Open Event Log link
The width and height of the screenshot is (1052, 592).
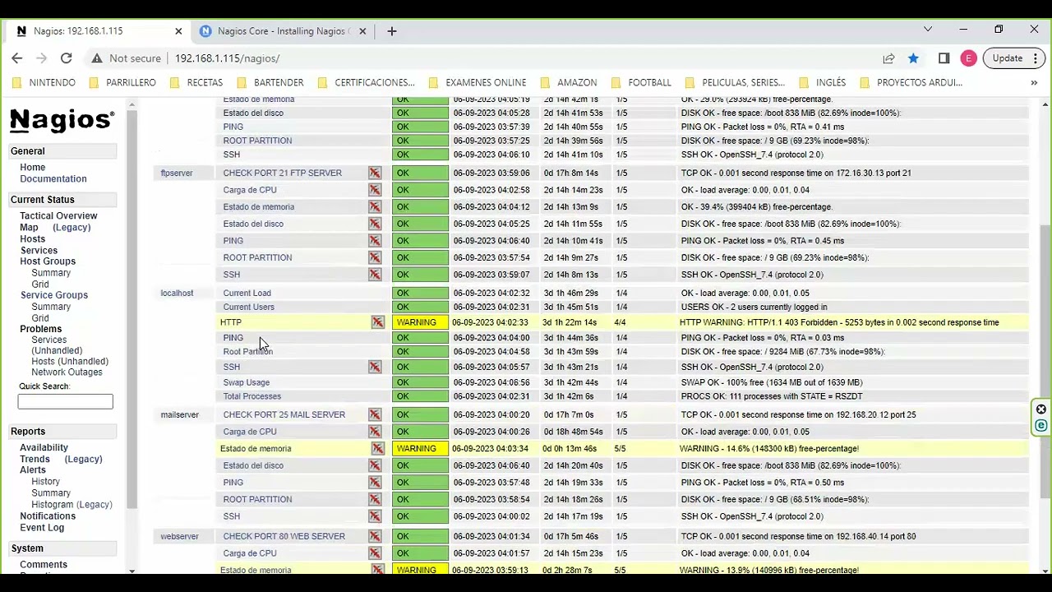tap(42, 528)
